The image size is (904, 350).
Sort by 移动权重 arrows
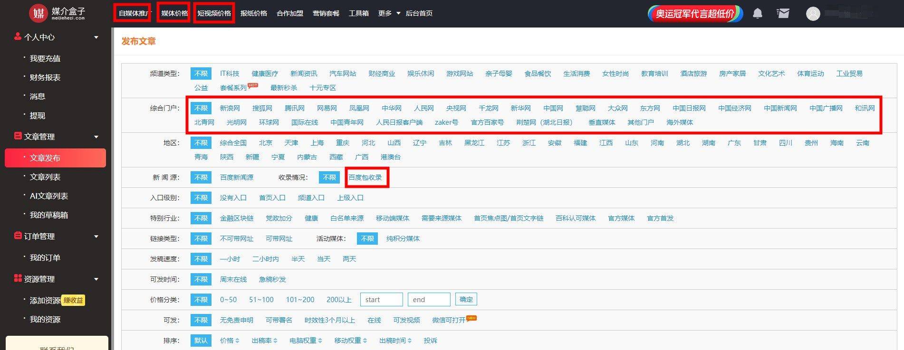point(365,341)
